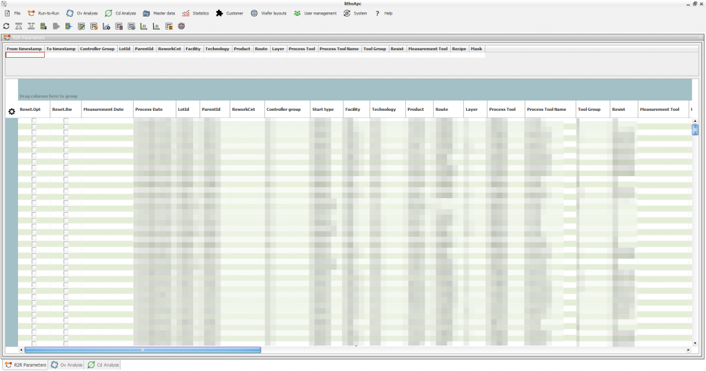
Task: Sort by the Process Date column header
Action: pyautogui.click(x=154, y=109)
